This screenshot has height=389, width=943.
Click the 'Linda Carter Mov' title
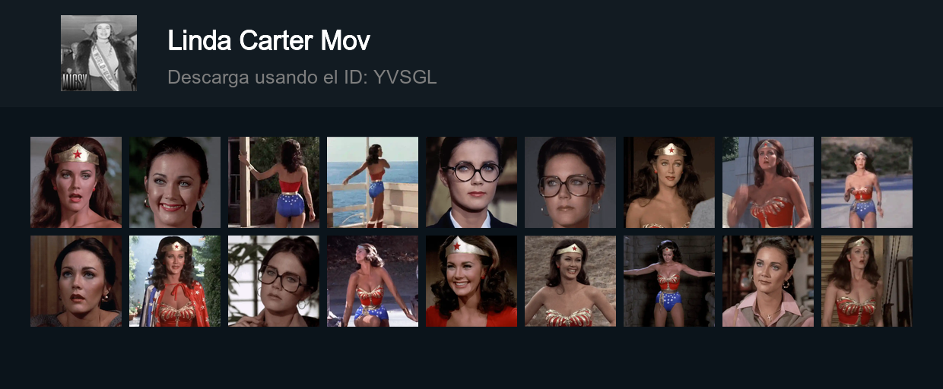pyautogui.click(x=268, y=40)
